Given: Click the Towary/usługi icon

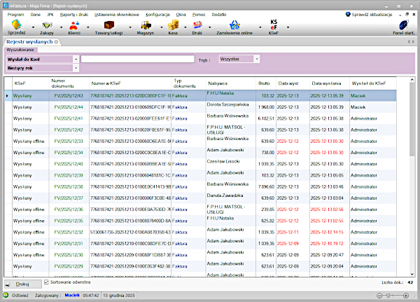Looking at the screenshot, I should point(109,26).
